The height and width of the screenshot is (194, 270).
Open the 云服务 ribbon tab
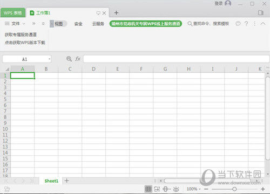[98, 24]
